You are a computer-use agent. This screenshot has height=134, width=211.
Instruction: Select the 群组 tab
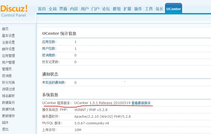(x=117, y=9)
